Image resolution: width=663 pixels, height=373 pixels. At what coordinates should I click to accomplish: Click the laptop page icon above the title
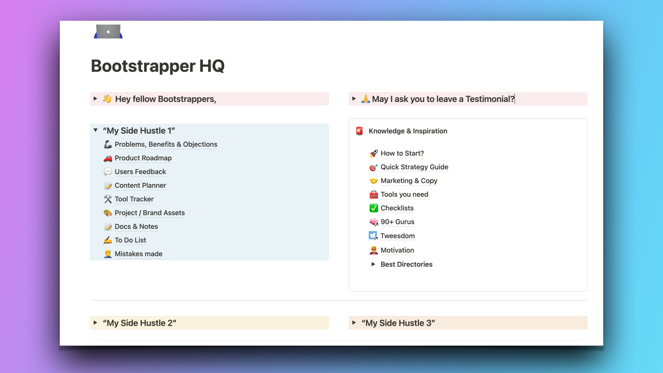pyautogui.click(x=108, y=31)
